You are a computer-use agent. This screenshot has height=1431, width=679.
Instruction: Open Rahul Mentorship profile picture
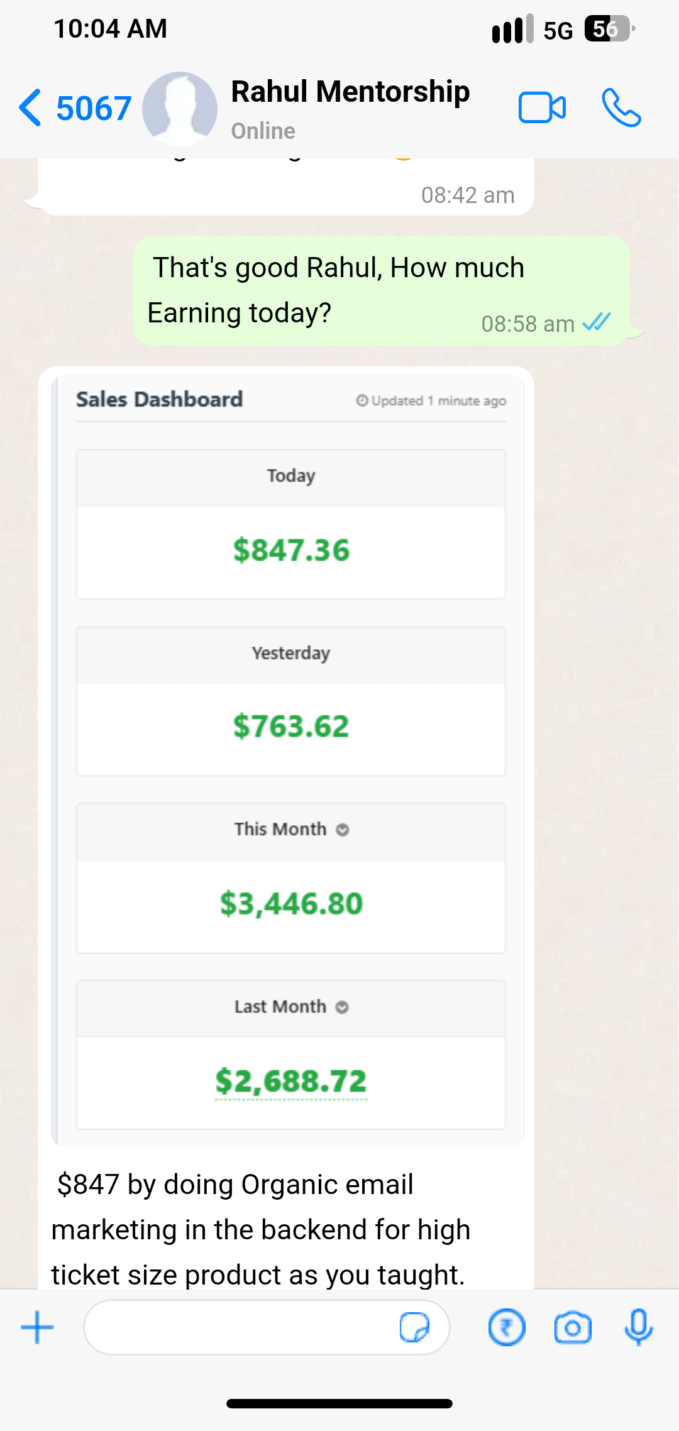(x=180, y=109)
